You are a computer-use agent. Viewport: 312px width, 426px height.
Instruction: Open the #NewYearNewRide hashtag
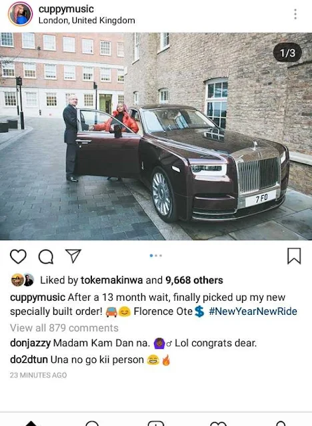pyautogui.click(x=253, y=312)
